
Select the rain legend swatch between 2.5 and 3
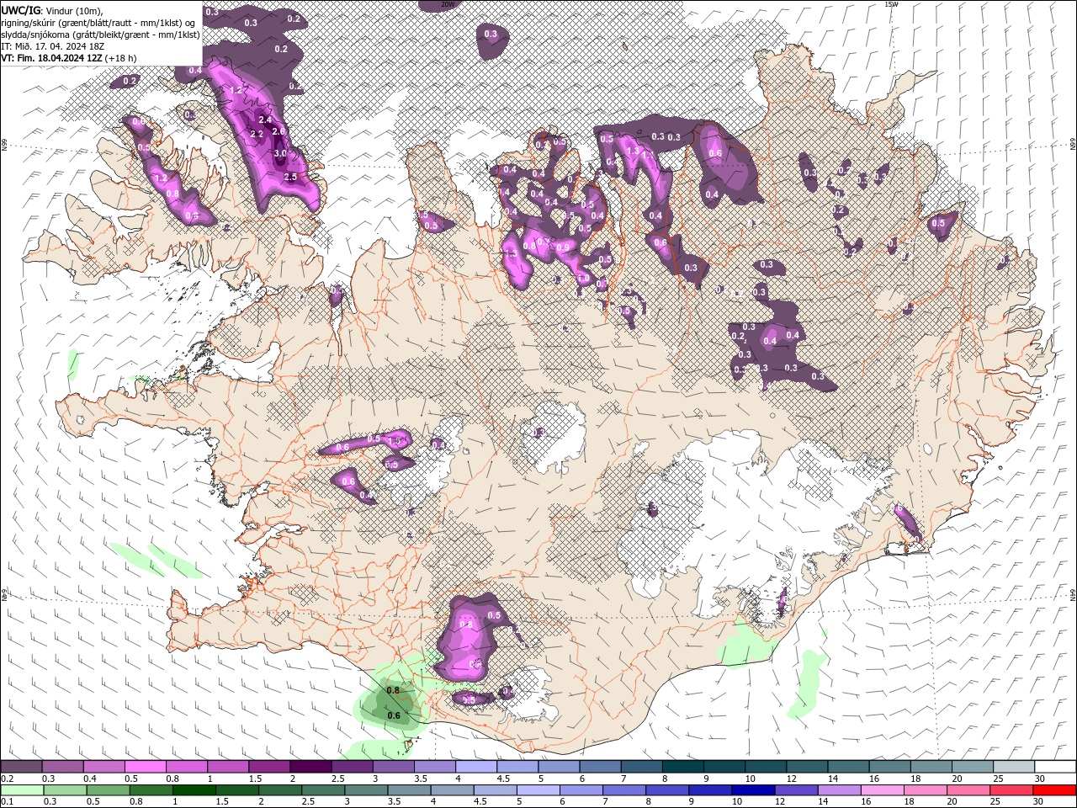pos(322,790)
